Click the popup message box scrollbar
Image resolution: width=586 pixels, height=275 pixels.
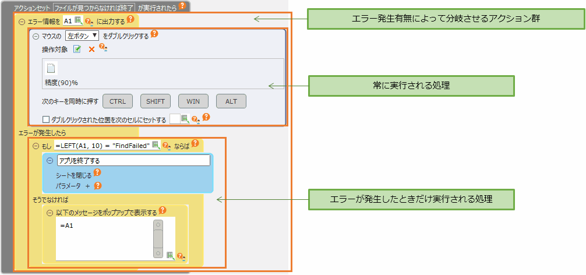(x=158, y=238)
